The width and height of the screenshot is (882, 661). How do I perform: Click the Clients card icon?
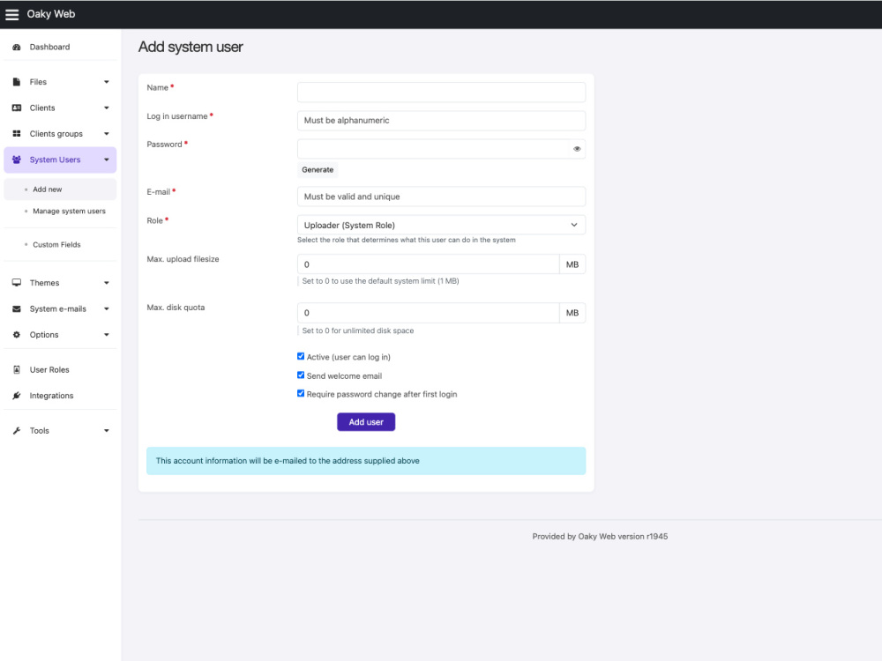[16, 108]
